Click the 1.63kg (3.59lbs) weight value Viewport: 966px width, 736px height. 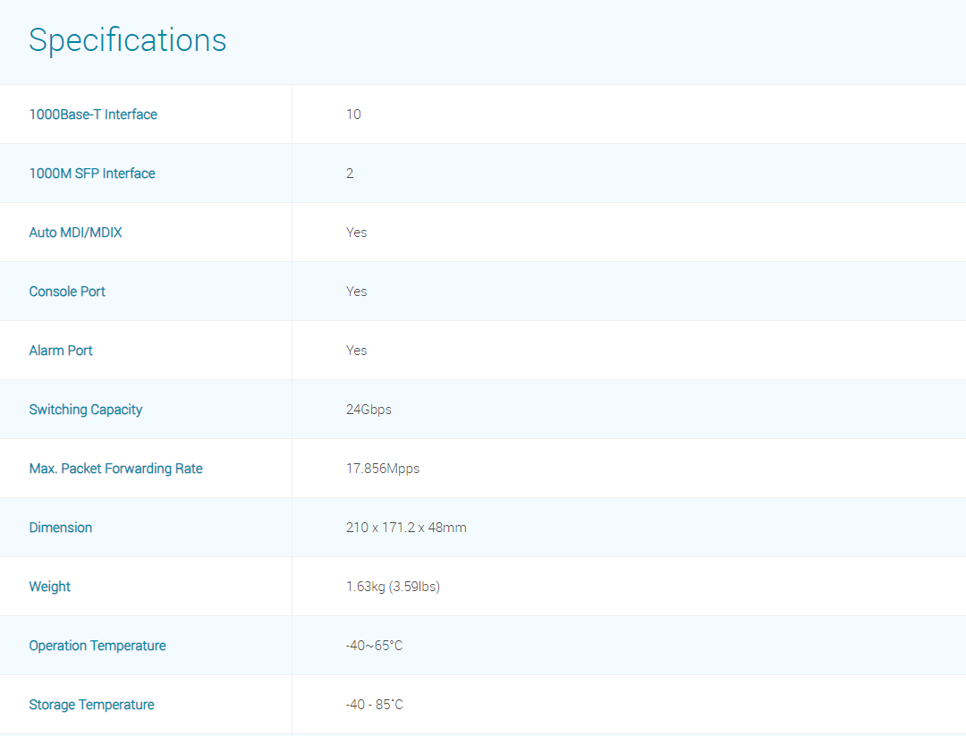coord(393,587)
